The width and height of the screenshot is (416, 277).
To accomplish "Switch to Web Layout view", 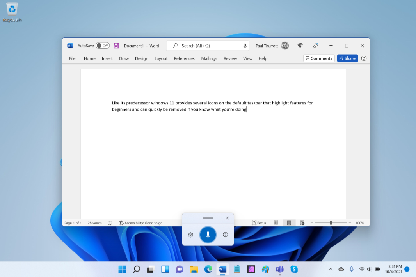I will [x=302, y=222].
